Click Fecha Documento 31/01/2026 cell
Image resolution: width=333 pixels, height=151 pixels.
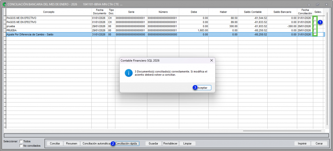(100, 34)
